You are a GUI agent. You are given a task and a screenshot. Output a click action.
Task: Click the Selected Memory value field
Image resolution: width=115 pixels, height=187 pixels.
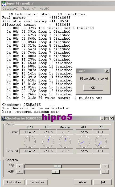point(65,151)
